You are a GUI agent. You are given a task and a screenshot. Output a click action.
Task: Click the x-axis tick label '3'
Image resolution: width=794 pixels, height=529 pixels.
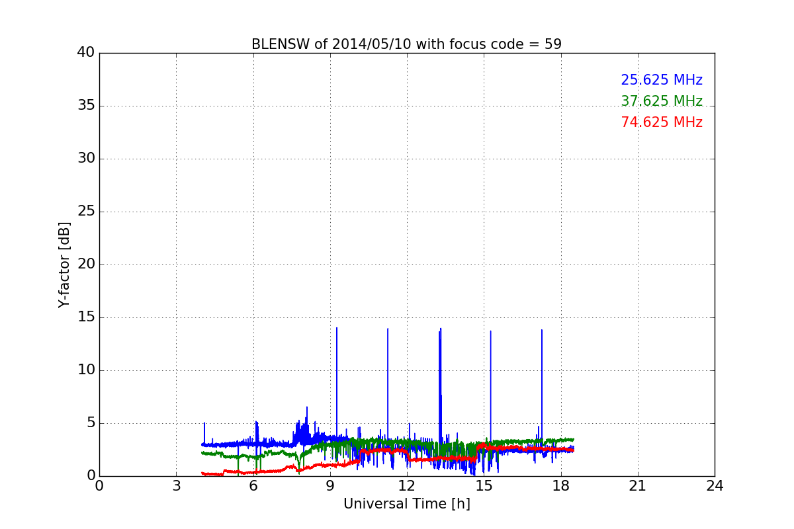point(176,486)
